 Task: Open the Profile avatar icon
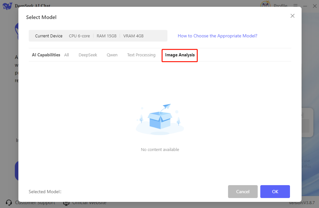coord(265,5)
